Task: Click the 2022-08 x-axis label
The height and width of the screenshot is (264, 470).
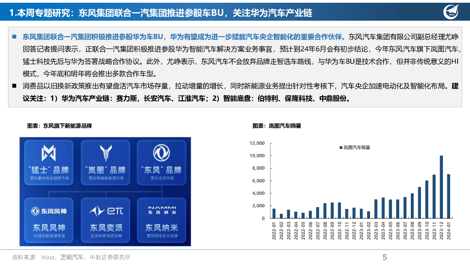Action: [x=325, y=231]
